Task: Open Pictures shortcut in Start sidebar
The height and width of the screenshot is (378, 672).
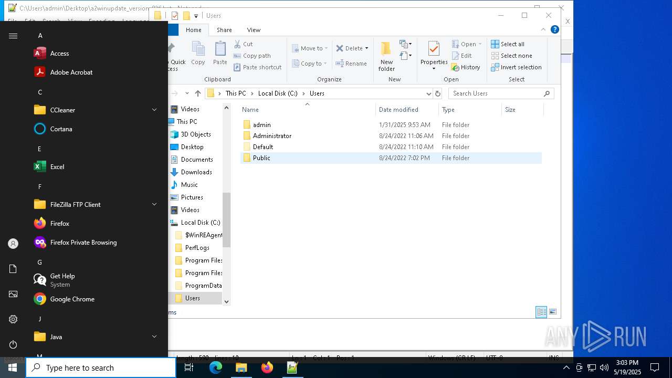Action: pyautogui.click(x=13, y=294)
